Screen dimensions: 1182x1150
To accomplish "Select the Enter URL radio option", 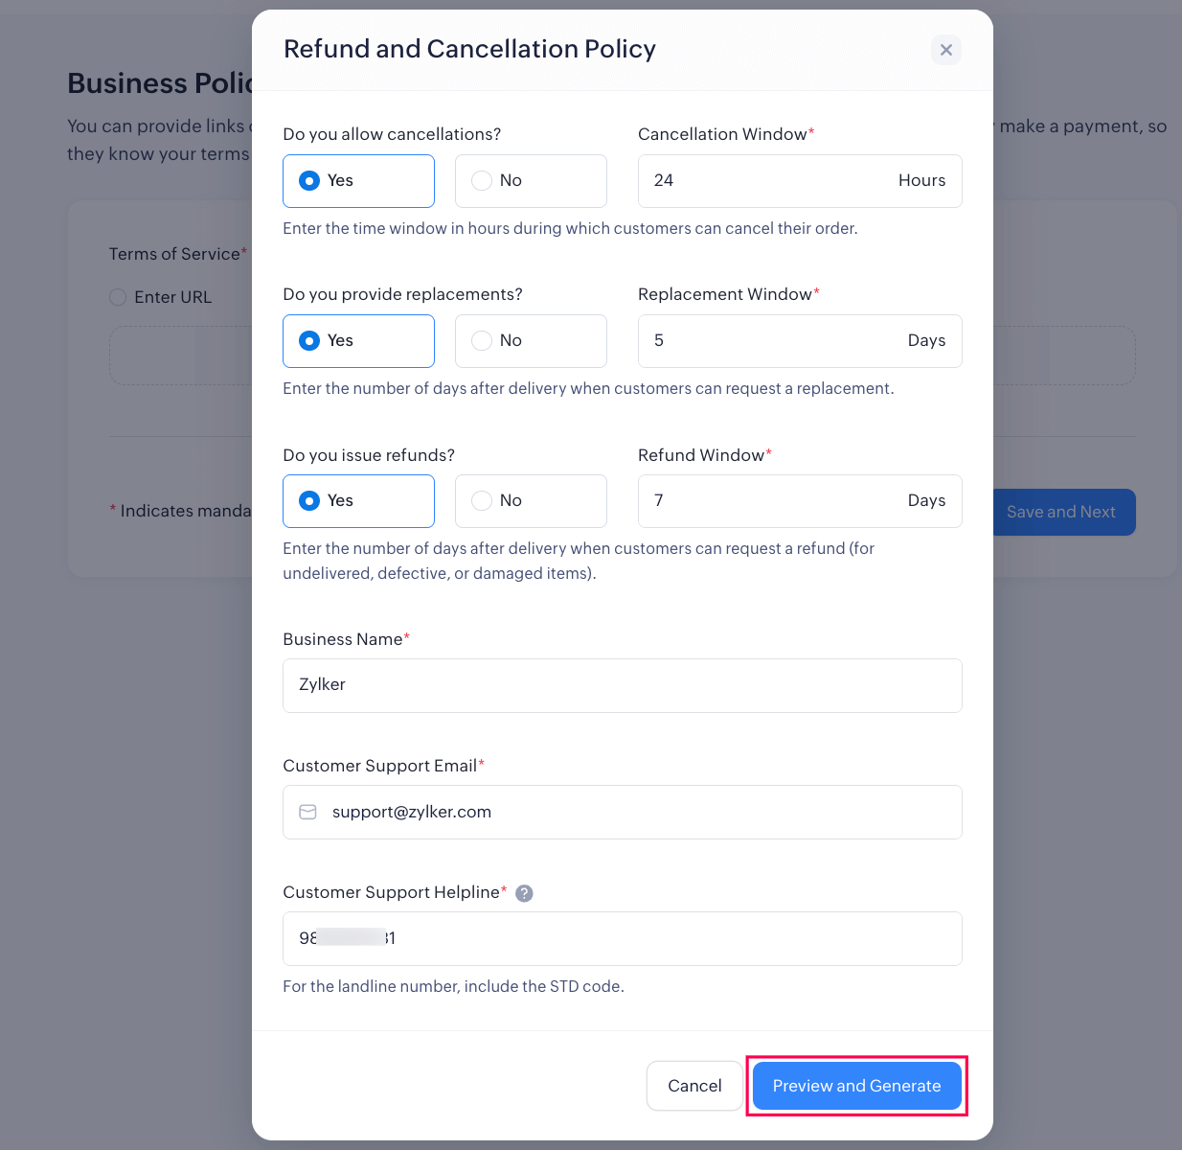I will pyautogui.click(x=119, y=297).
